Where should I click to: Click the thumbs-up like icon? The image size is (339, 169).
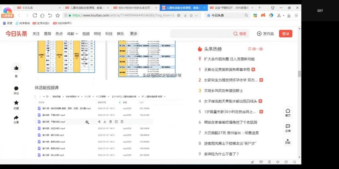pyautogui.click(x=16, y=68)
